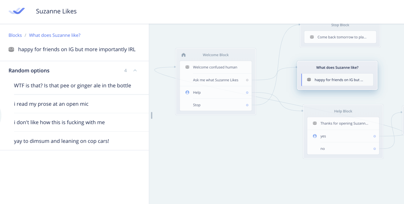
Task: Click the sidebar panel resize handle
Action: [152, 115]
